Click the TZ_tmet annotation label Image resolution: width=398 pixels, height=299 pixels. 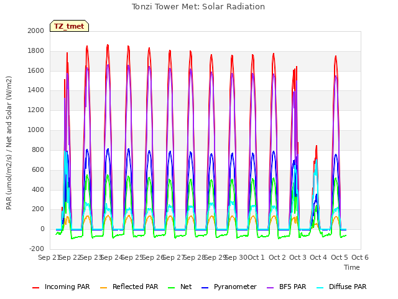pyautogui.click(x=69, y=26)
